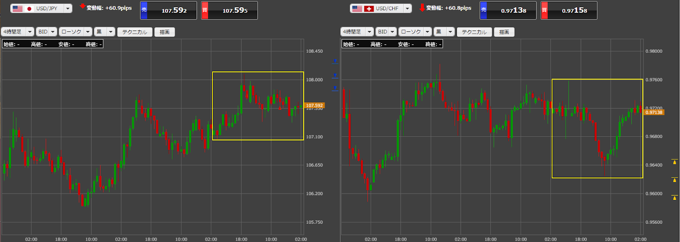Select the top blue order marker beside USD/JPY axis
The height and width of the screenshot is (242, 680).
click(x=335, y=62)
